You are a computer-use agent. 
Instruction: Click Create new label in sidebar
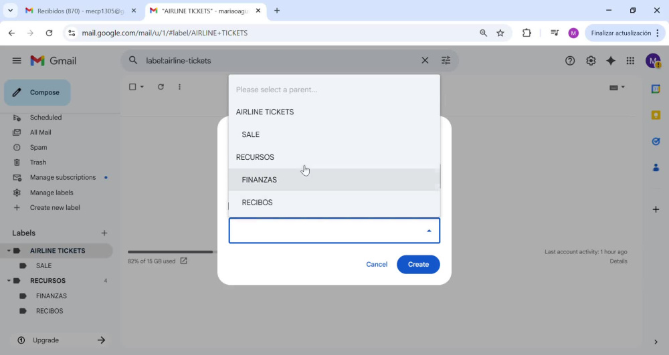56,207
